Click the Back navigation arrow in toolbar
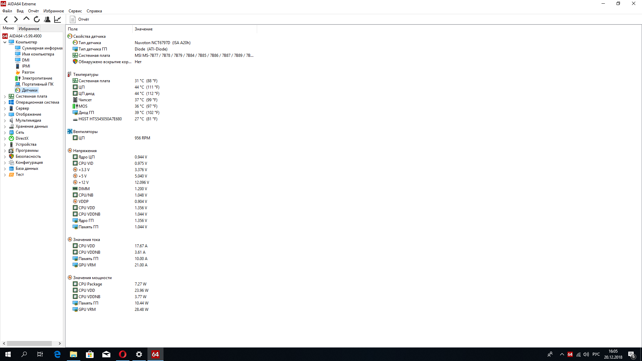This screenshot has width=642, height=361. click(x=6, y=19)
